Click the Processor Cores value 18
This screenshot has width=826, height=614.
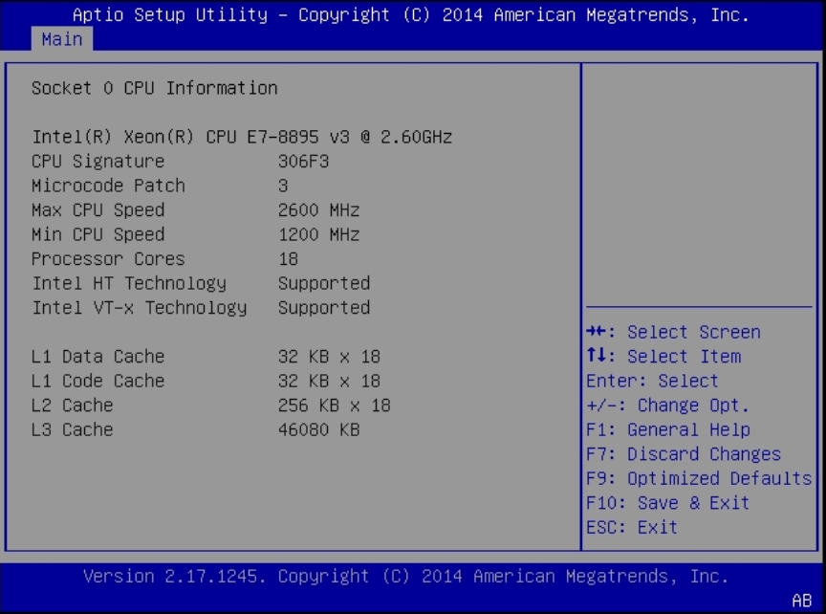(x=289, y=259)
